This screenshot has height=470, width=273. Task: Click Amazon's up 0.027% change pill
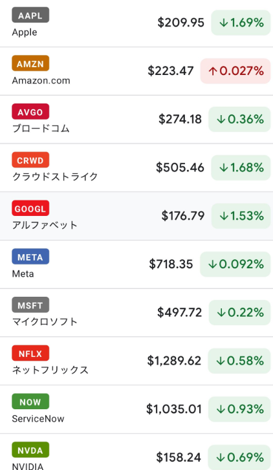point(235,71)
